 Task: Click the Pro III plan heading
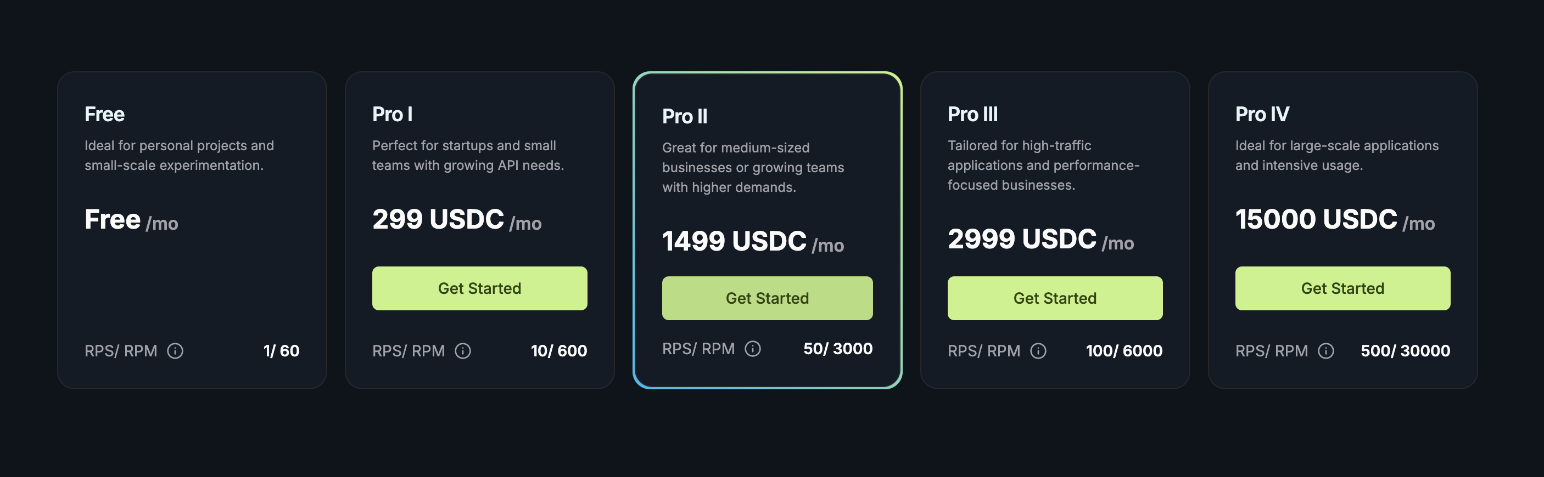(972, 113)
